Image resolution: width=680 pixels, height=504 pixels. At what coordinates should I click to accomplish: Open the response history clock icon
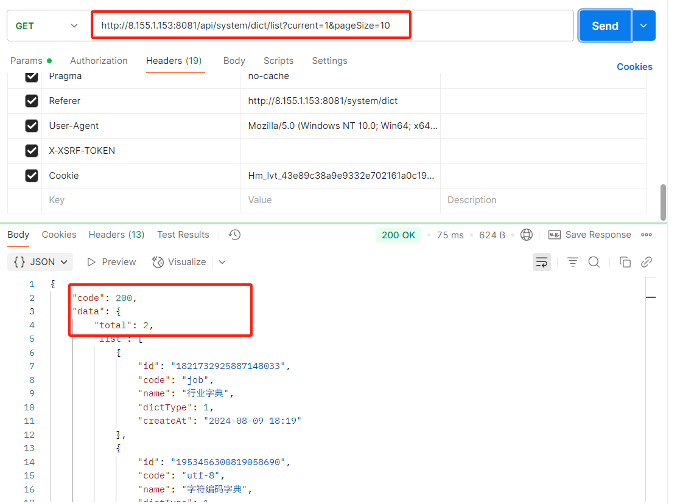234,235
